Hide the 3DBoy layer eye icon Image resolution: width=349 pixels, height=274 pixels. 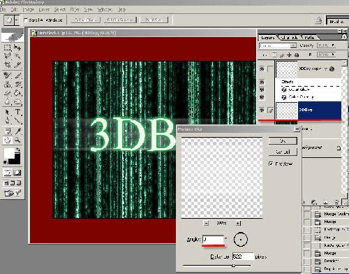(262, 110)
